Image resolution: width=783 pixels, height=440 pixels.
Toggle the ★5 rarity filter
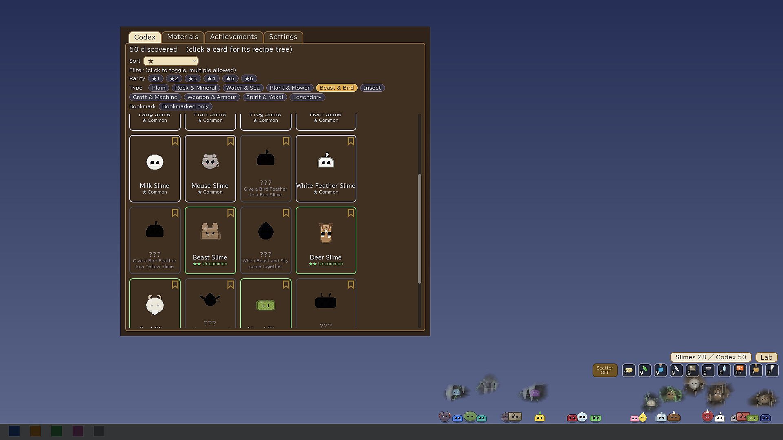(230, 79)
